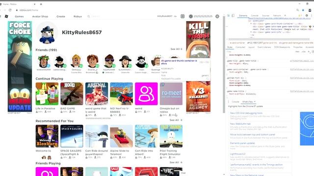Viewport: 314px width, 176px height.
Task: Reload the page with the browser refresh icon
Action: click(10, 10)
